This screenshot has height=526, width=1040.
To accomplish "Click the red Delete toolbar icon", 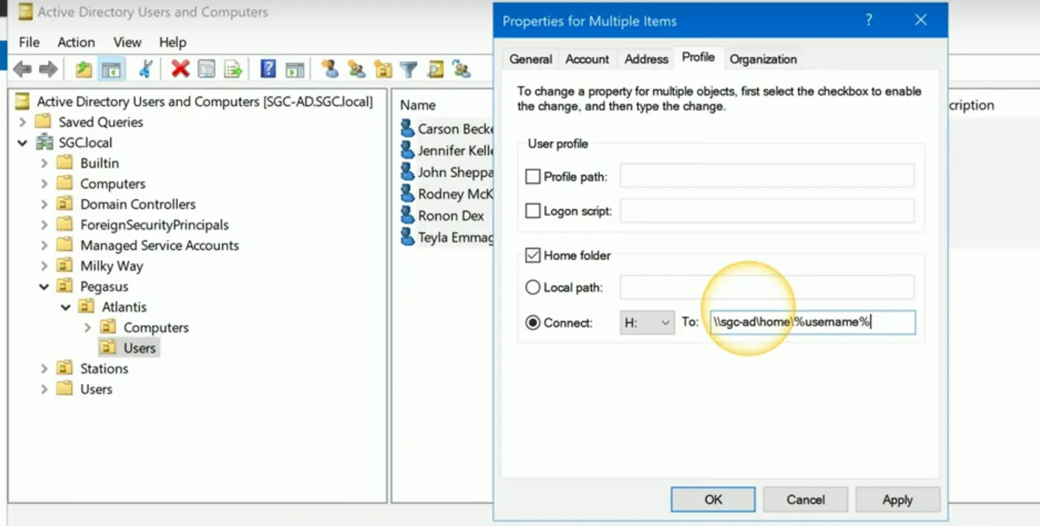I will [180, 69].
